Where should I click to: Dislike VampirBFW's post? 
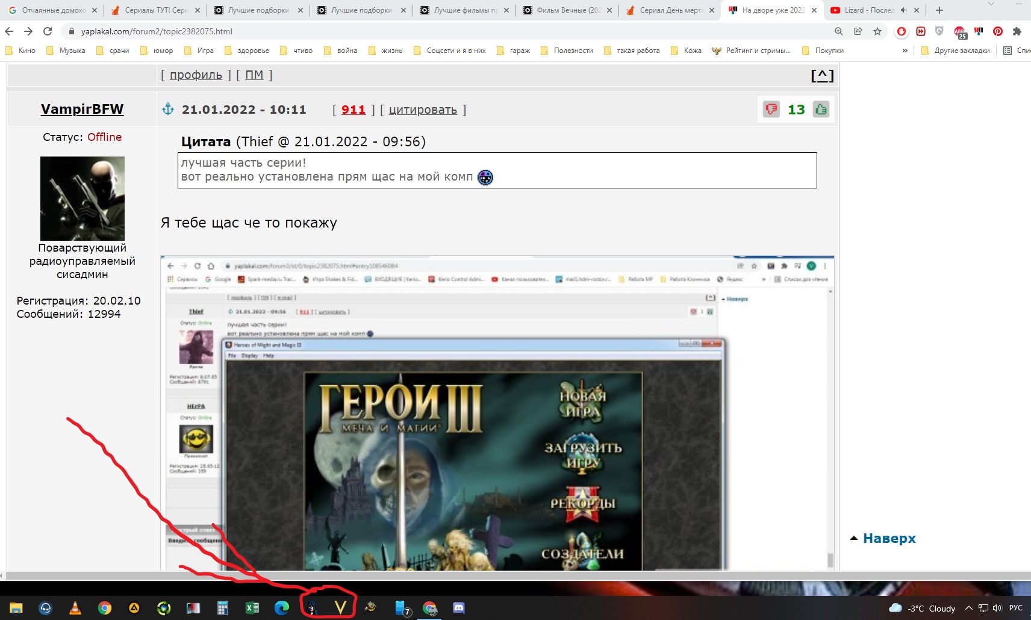771,110
